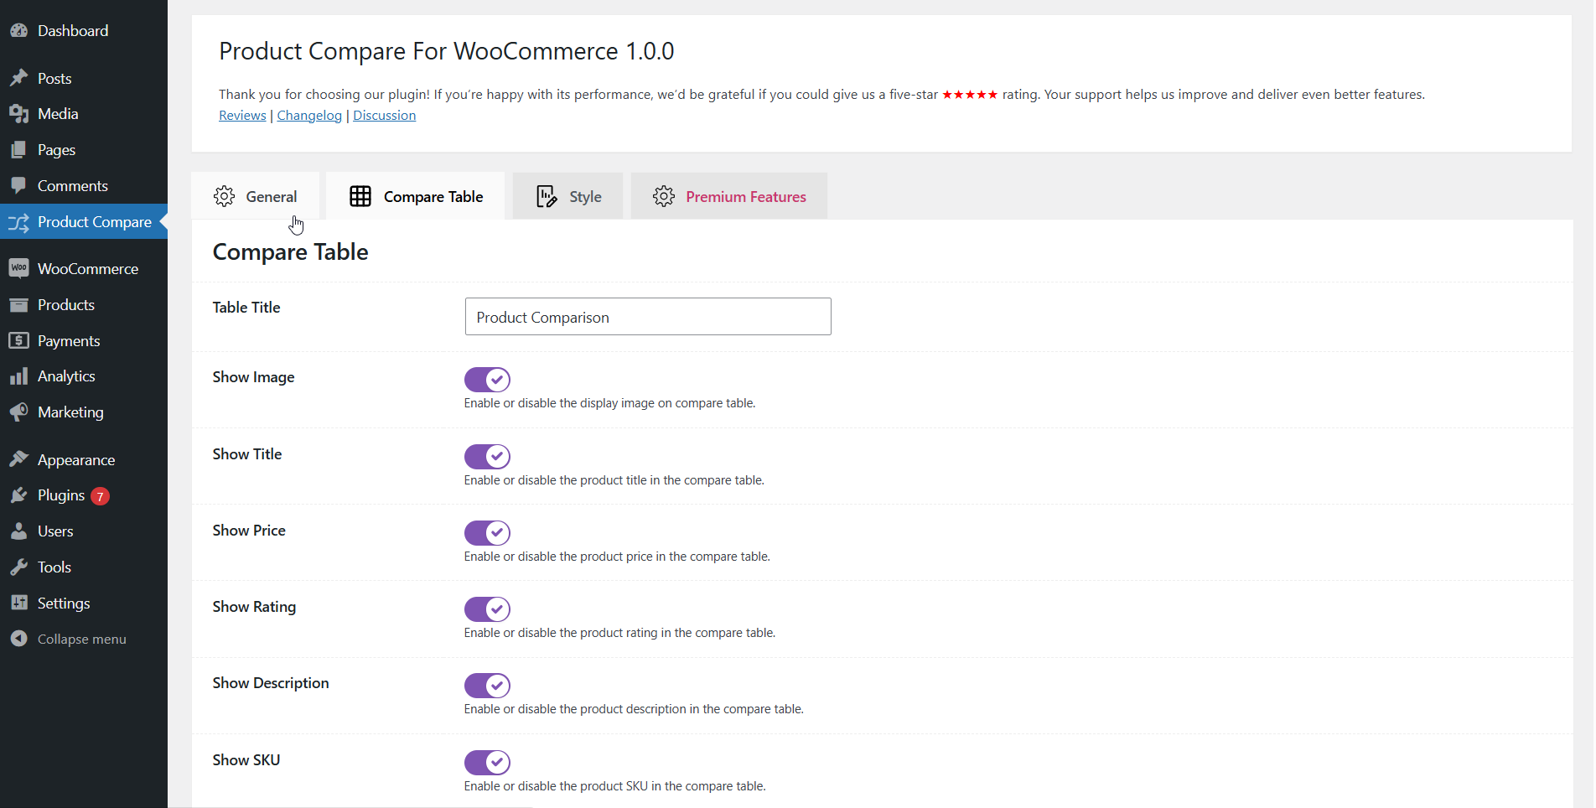
Task: Click the Posts pin icon
Action: [18, 78]
